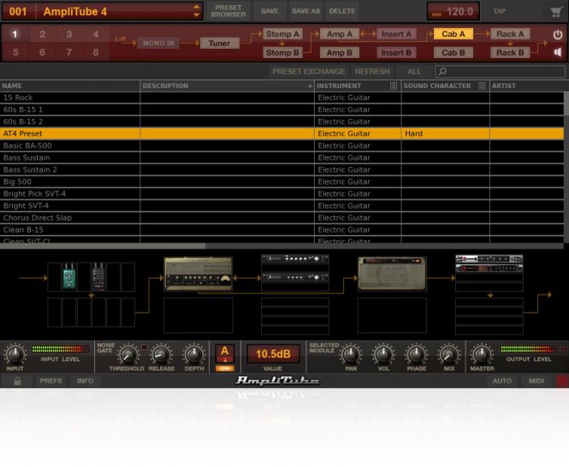
Task: Select chain preset slot 1
Action: coord(15,34)
